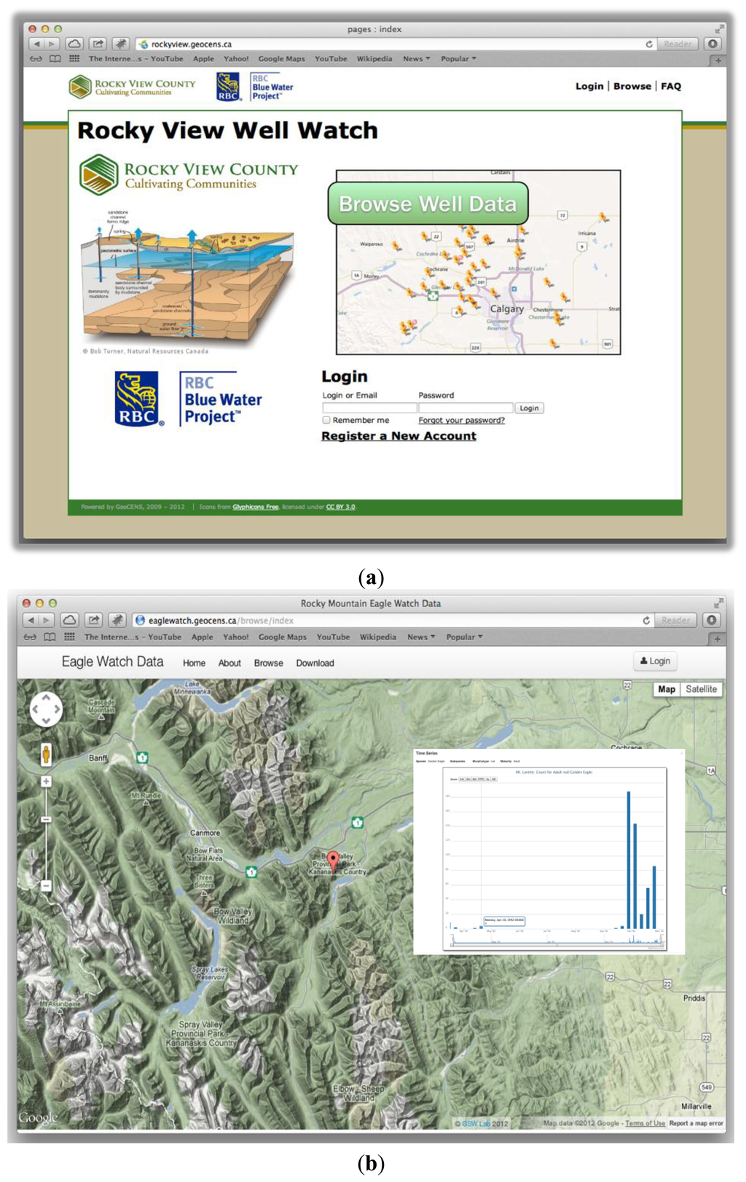
Task: Click the Street View pegman icon
Action: click(46, 754)
